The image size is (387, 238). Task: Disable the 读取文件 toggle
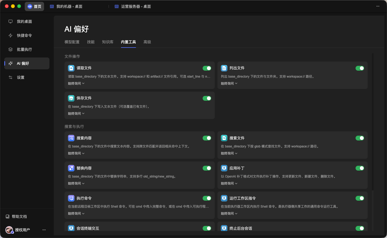207,68
